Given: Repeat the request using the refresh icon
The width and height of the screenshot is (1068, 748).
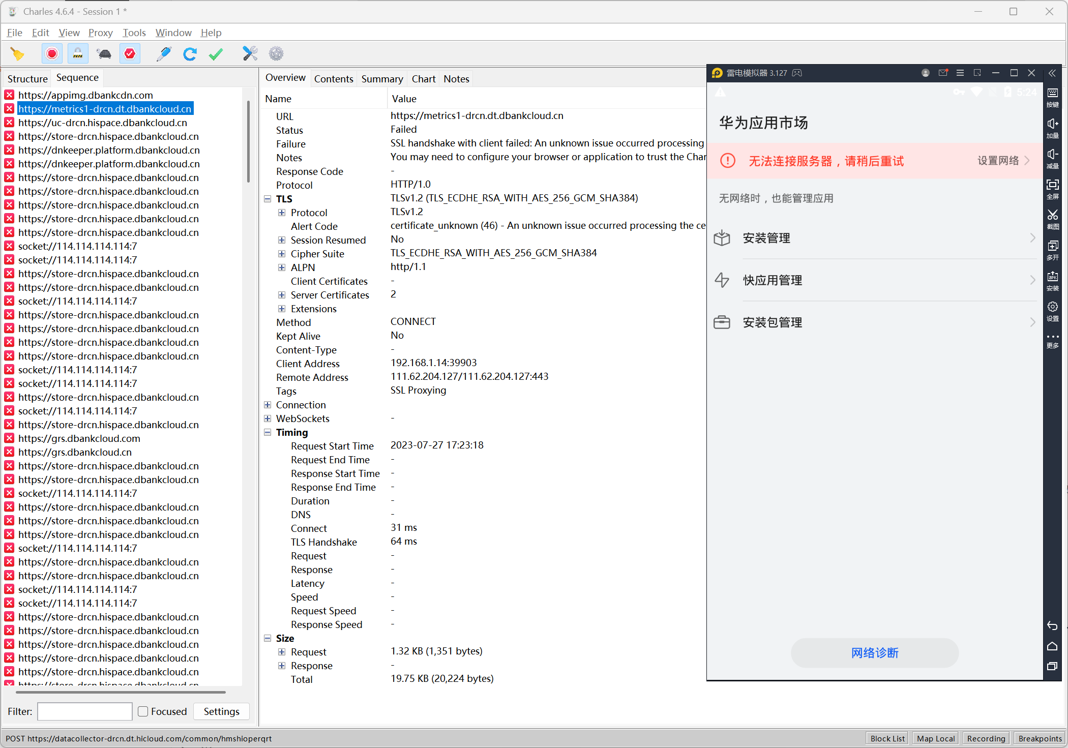Looking at the screenshot, I should (190, 53).
